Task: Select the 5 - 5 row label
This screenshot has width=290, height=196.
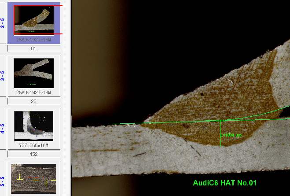Action: pyautogui.click(x=3, y=181)
